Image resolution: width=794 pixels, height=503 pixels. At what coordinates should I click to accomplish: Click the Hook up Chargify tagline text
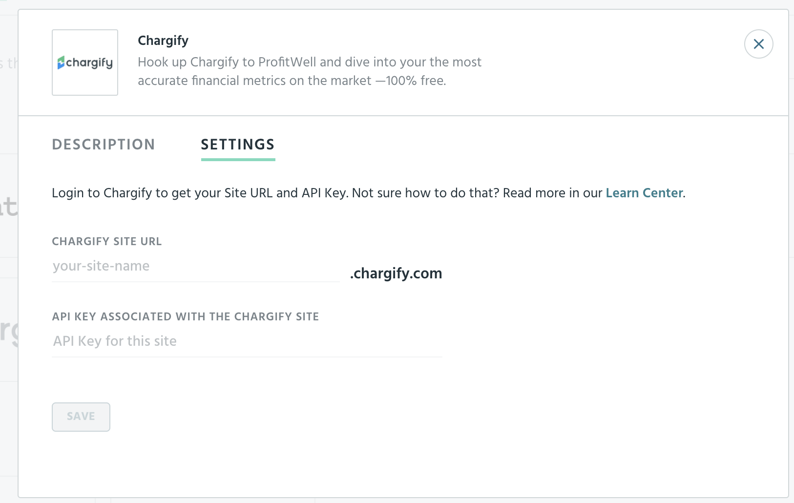click(x=310, y=71)
